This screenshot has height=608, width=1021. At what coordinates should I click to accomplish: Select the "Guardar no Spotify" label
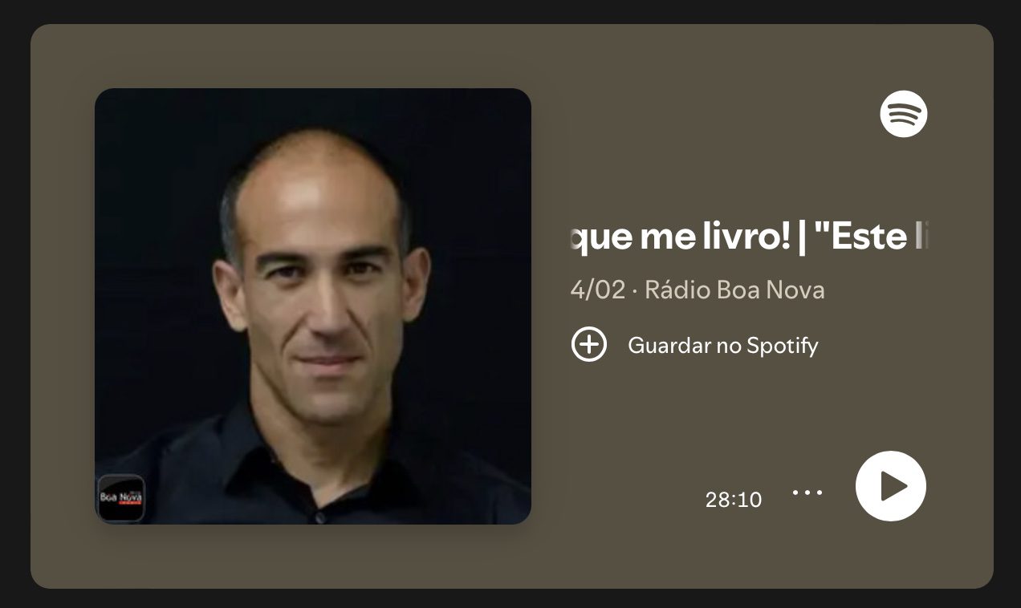click(722, 346)
